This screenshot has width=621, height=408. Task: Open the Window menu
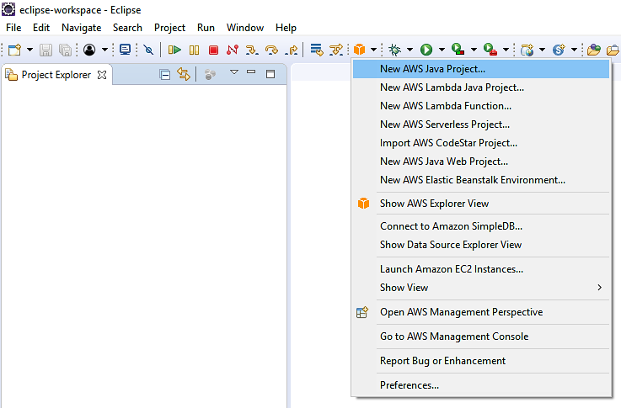pos(244,28)
